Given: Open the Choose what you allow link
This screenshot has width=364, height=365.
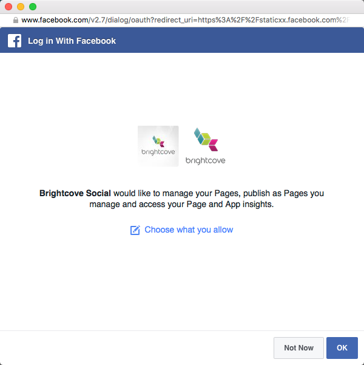Looking at the screenshot, I should 189,230.
